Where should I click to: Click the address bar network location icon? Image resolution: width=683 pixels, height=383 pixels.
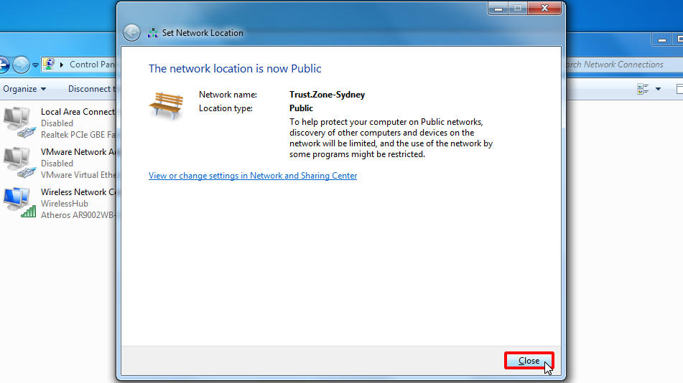(x=49, y=65)
